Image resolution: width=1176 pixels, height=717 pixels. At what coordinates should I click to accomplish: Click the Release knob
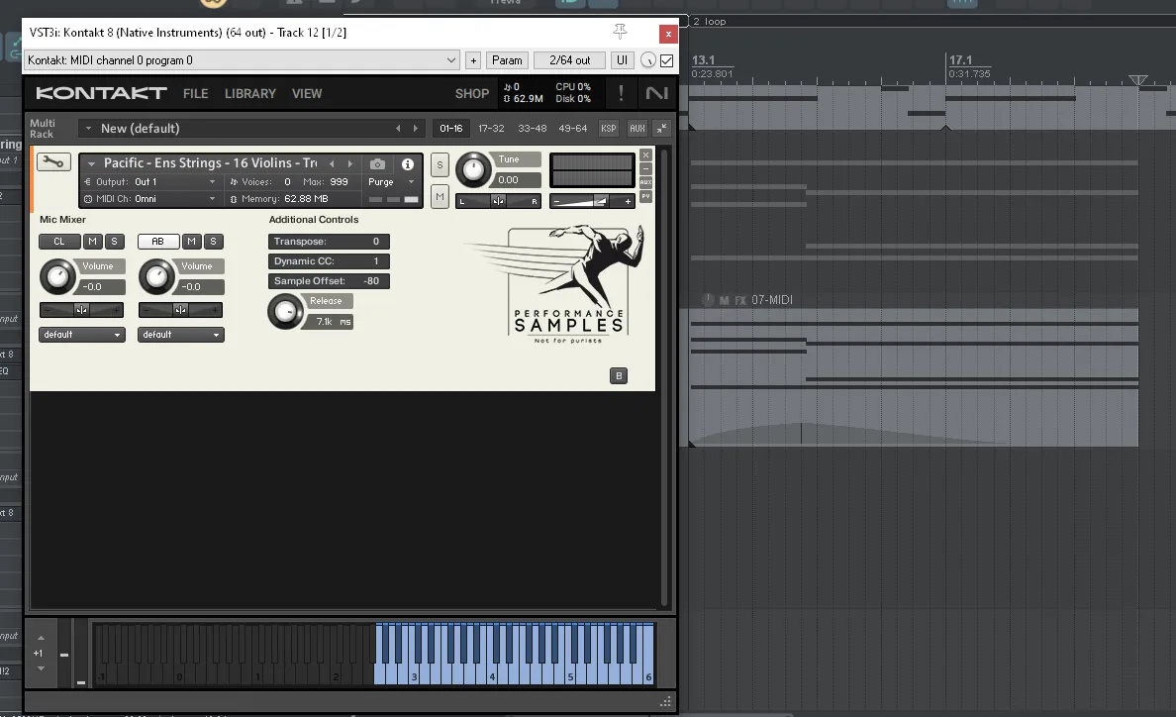coord(285,312)
